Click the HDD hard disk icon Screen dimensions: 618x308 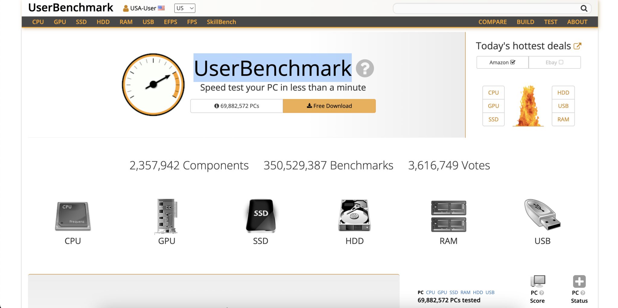coord(354,215)
